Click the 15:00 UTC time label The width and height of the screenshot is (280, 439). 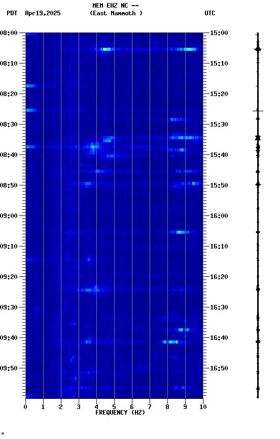click(x=219, y=33)
